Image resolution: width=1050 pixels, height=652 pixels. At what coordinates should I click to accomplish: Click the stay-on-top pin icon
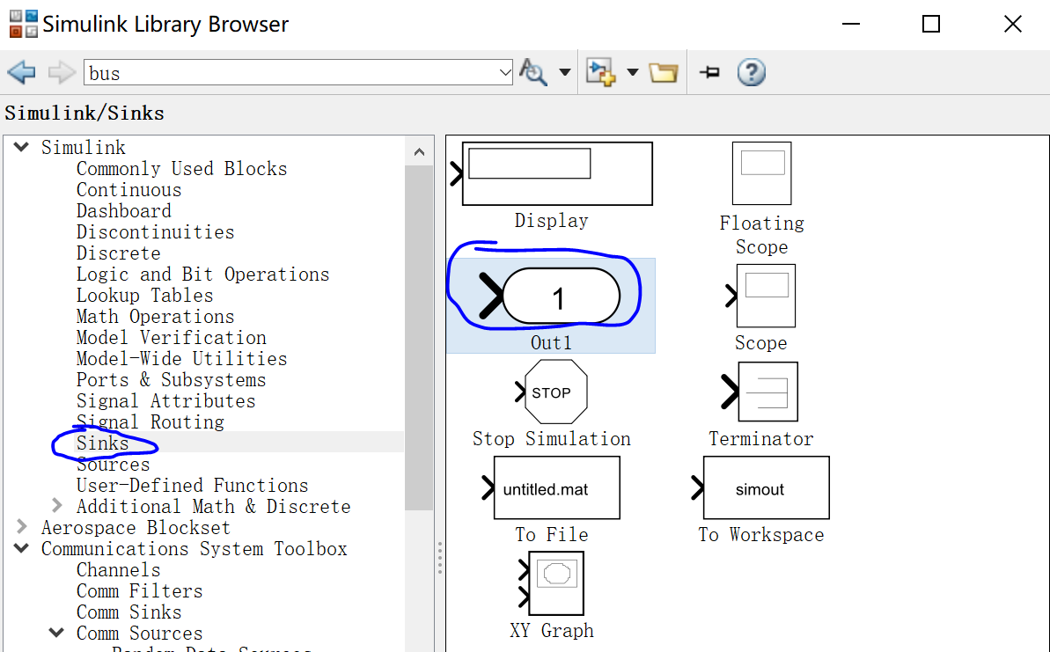click(709, 71)
